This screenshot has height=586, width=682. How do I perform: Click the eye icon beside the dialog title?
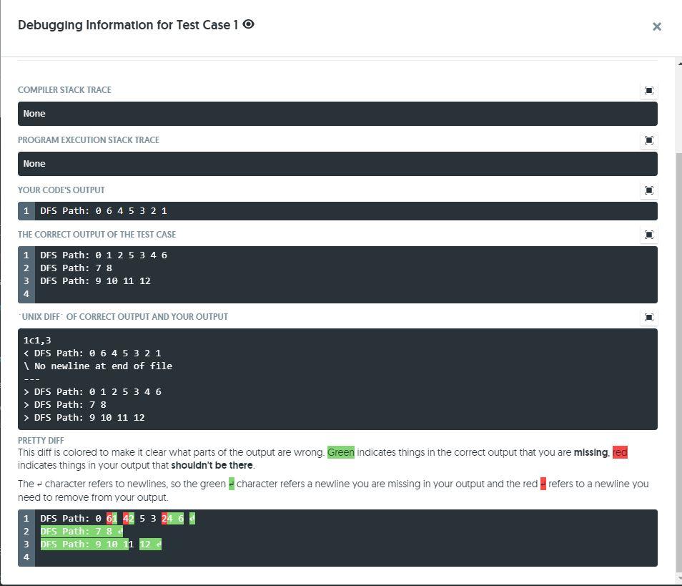pos(248,24)
